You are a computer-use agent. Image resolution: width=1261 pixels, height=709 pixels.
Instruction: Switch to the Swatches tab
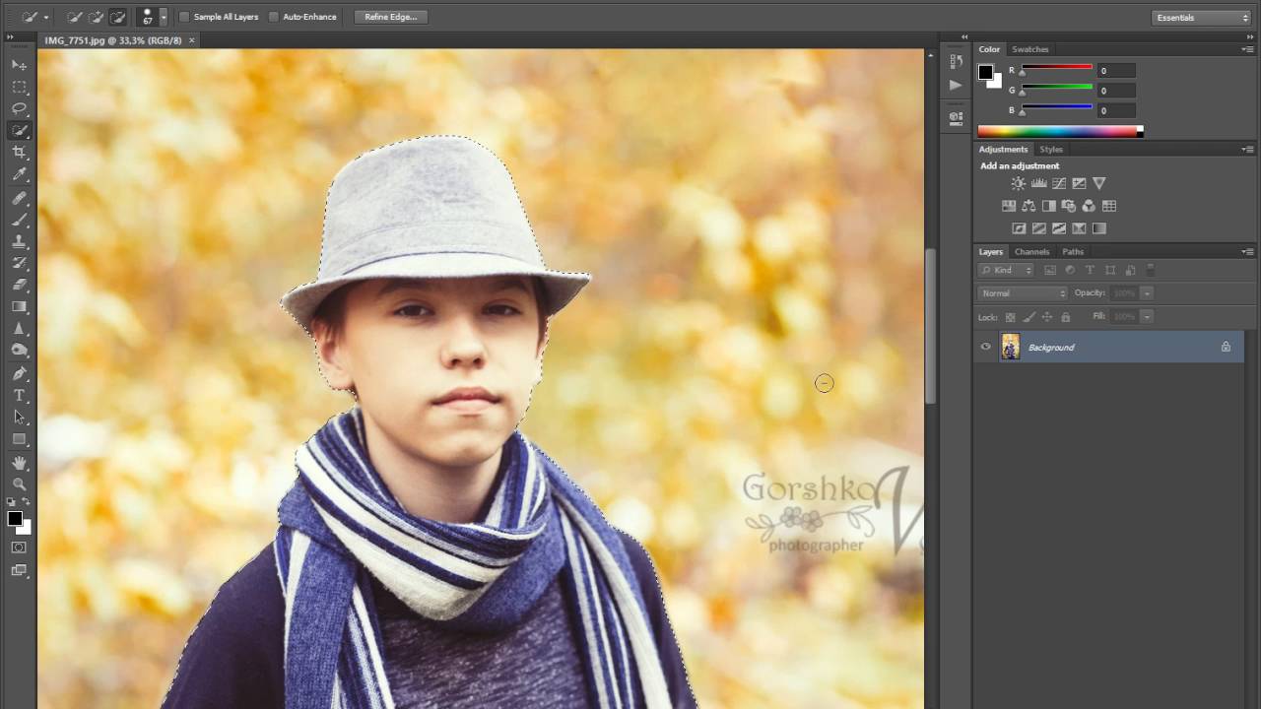[x=1030, y=49]
